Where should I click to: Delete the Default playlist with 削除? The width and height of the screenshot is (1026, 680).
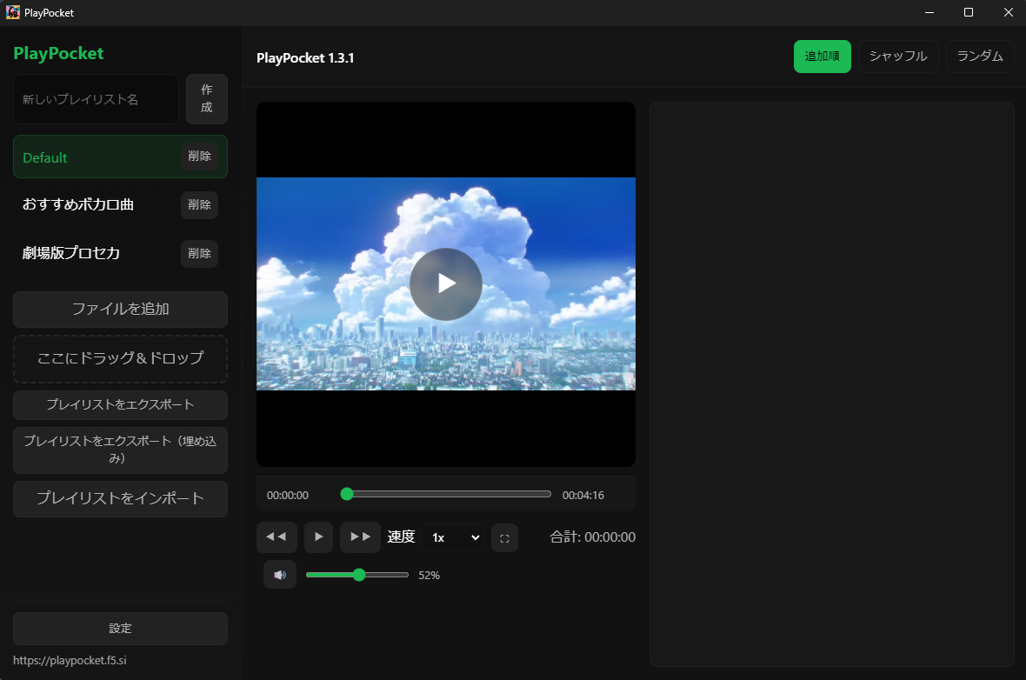click(x=200, y=157)
